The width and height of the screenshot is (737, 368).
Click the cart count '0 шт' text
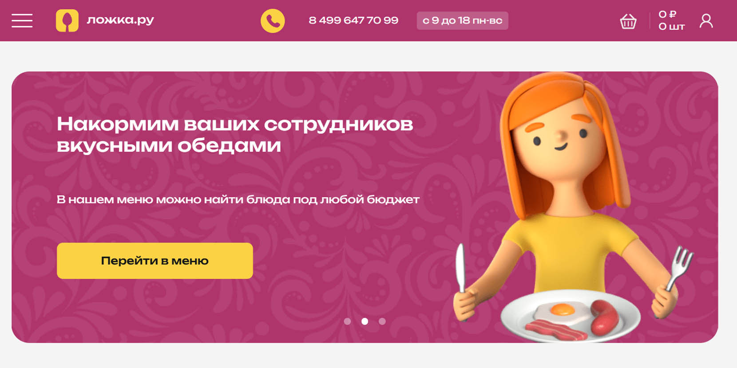click(671, 27)
